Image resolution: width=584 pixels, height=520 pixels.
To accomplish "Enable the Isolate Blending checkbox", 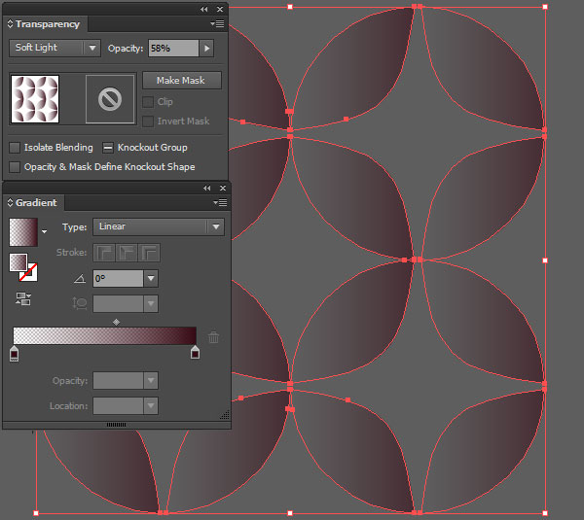I will [15, 148].
